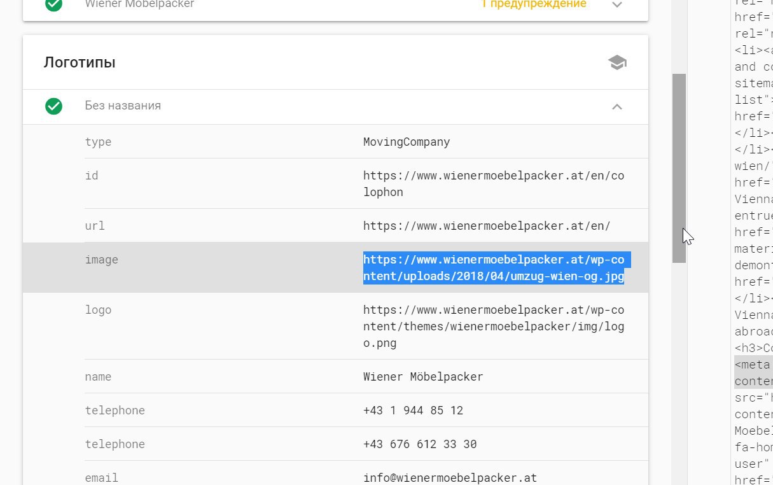Open the graduation cap help icon beside Логотипы
Image resolution: width=773 pixels, height=485 pixels.
coord(616,62)
